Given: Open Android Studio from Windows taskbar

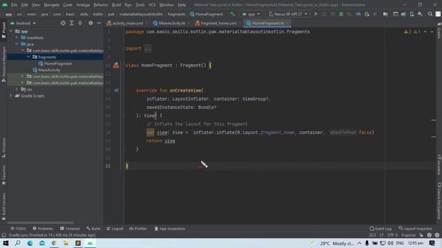Looking at the screenshot, I should pyautogui.click(x=90, y=243).
